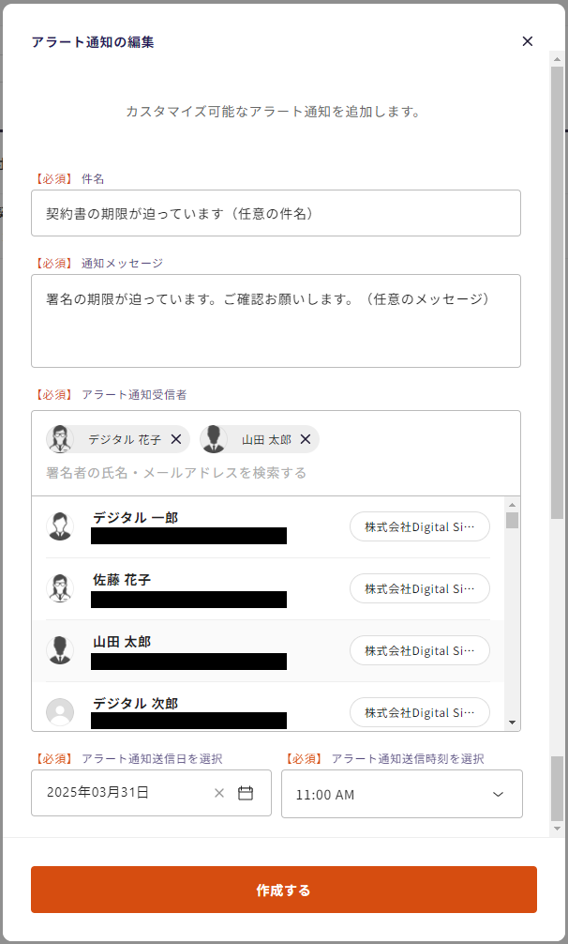Click 佐藤 花子 avatar icon in list

click(60, 588)
